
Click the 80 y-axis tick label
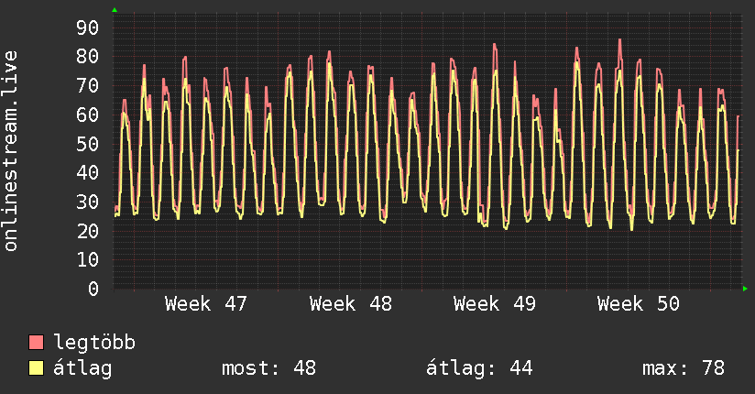pos(88,57)
